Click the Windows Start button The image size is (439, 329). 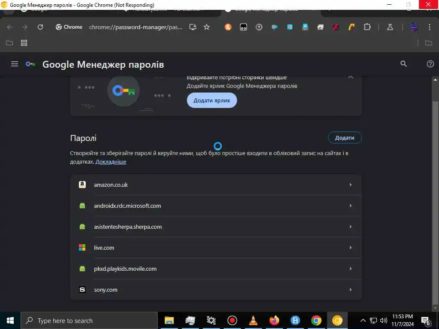(10, 320)
